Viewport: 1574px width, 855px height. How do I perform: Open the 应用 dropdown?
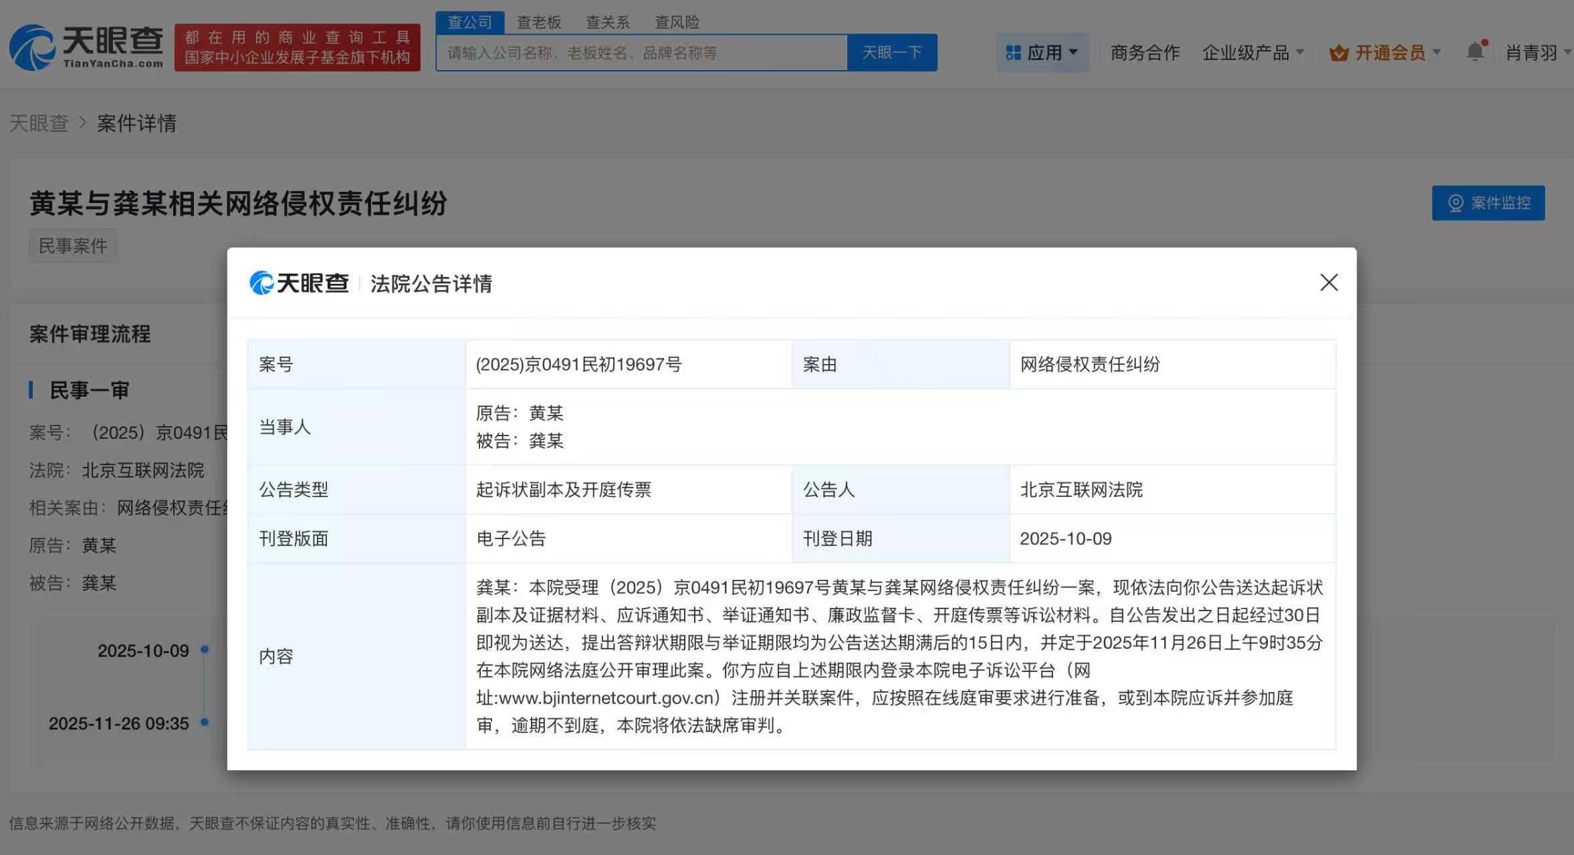1046,52
